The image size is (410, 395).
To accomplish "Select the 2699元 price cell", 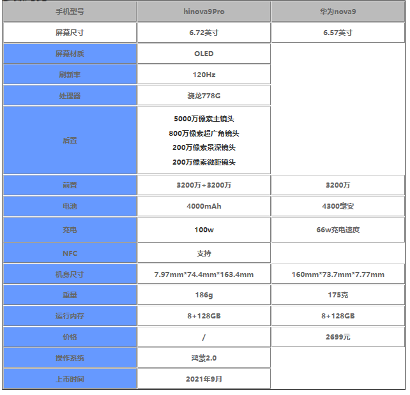I will (338, 337).
